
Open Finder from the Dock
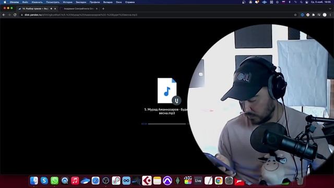pos(34,181)
